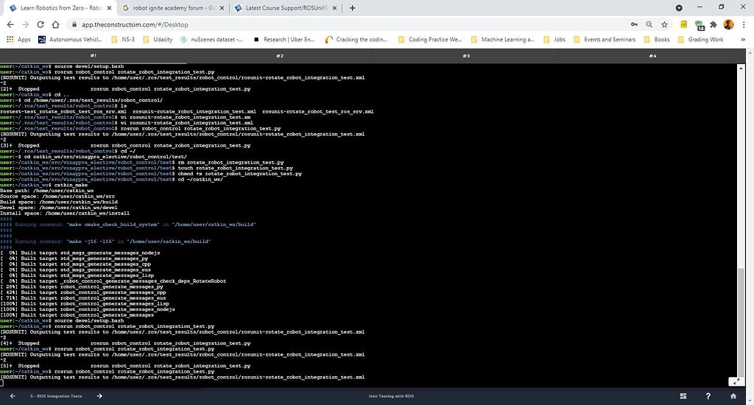
Task: Close the robot ignite academy forum tab
Action: coord(222,8)
